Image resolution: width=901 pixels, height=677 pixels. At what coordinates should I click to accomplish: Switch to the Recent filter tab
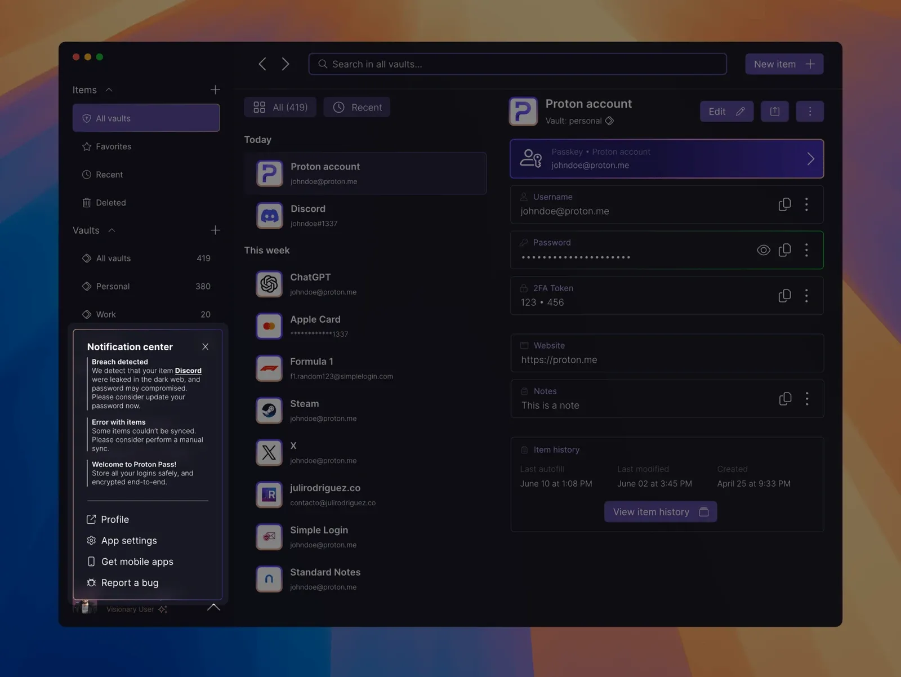tap(357, 108)
